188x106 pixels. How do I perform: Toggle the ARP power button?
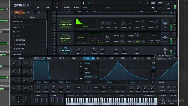pos(51,95)
